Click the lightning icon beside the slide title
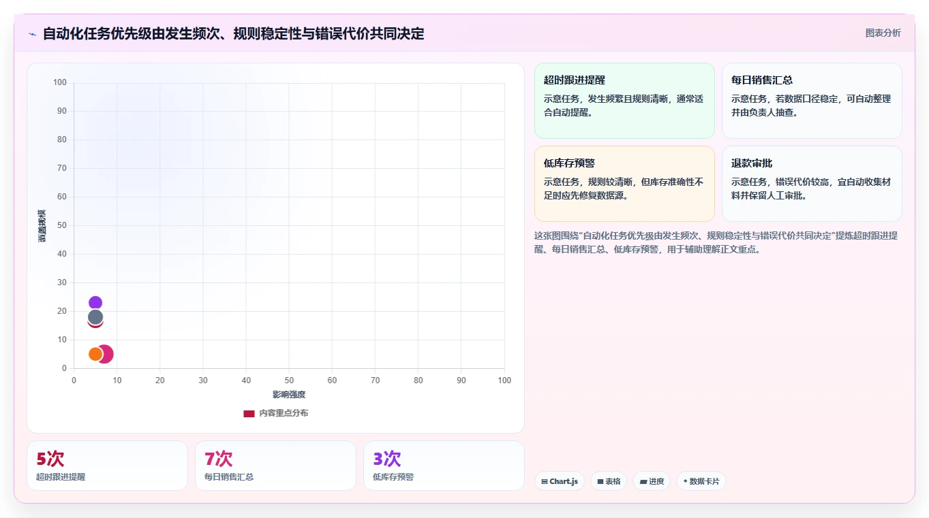 click(x=32, y=34)
